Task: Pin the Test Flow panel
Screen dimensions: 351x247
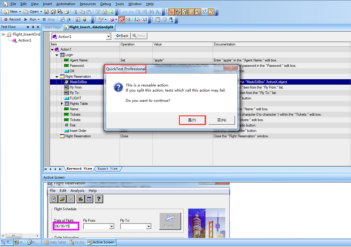Action: pyautogui.click(x=33, y=27)
